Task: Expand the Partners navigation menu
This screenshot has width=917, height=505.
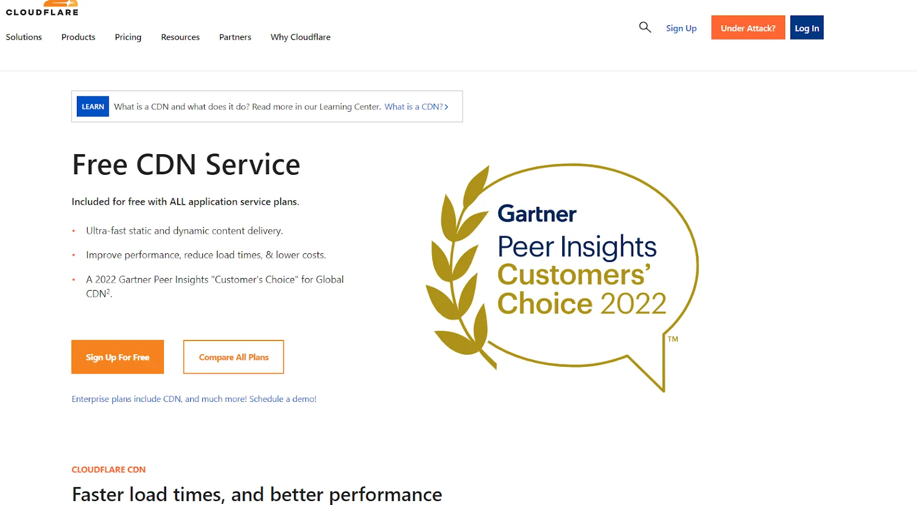Action: pos(235,37)
